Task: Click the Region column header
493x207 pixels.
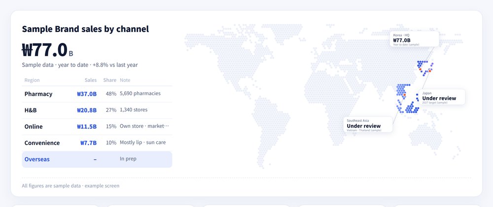Action: point(32,80)
